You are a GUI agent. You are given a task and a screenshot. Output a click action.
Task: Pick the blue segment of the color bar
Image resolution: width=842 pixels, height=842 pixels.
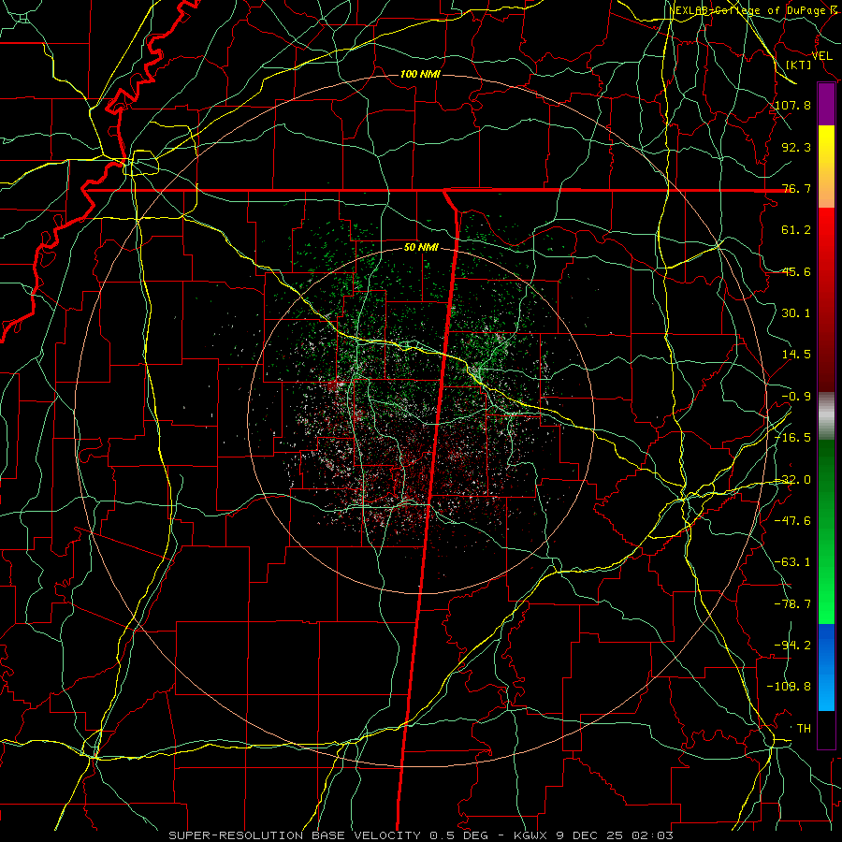point(826,667)
